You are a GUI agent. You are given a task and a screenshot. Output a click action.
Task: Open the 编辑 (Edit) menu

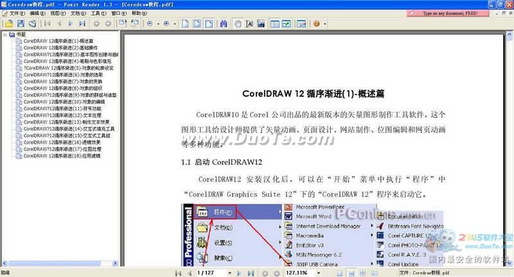click(37, 13)
